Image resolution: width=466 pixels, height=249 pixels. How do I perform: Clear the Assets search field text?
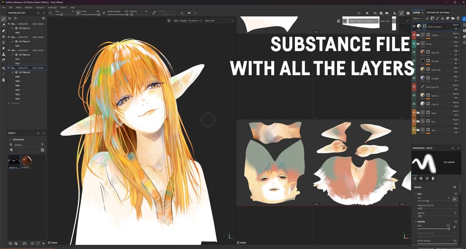click(x=42, y=144)
